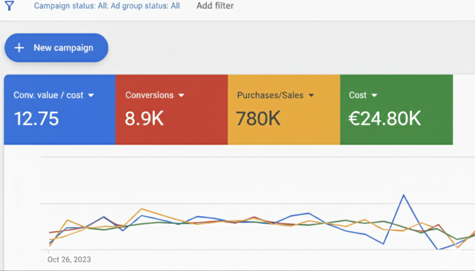Expand the Conv. value / cost metric dropdown
The height and width of the screenshot is (271, 475).
pos(91,95)
